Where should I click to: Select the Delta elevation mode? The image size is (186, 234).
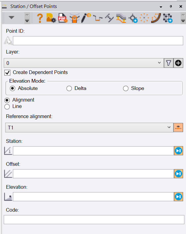tap(69, 88)
